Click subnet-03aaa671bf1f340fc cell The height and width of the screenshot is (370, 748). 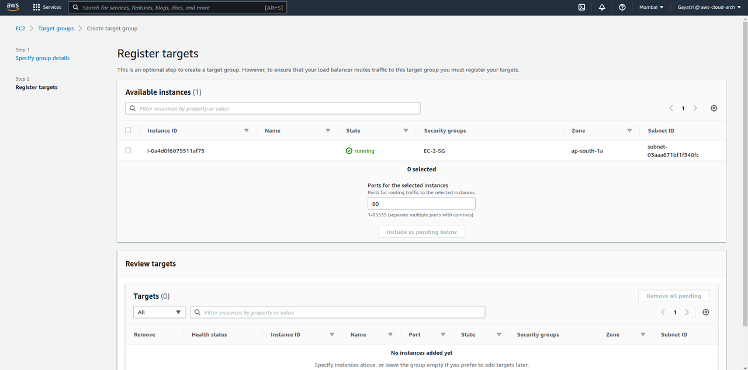673,151
